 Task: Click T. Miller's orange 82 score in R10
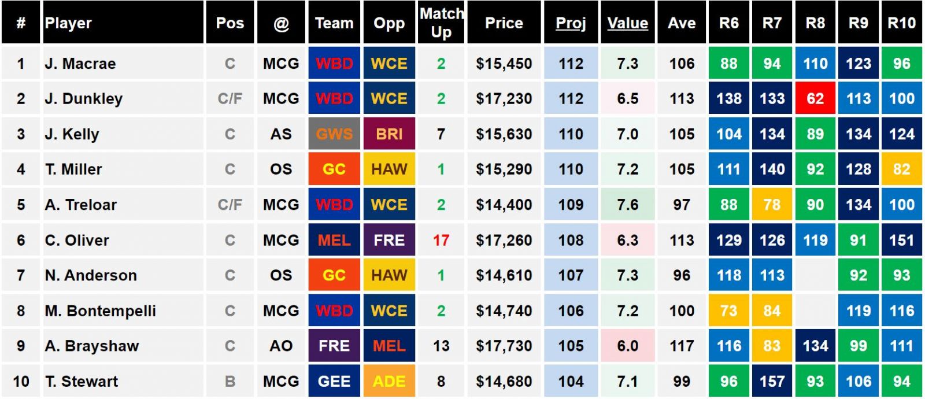click(x=901, y=169)
